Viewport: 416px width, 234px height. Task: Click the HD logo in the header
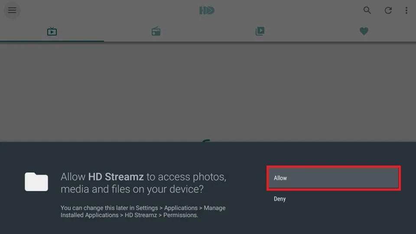207,10
